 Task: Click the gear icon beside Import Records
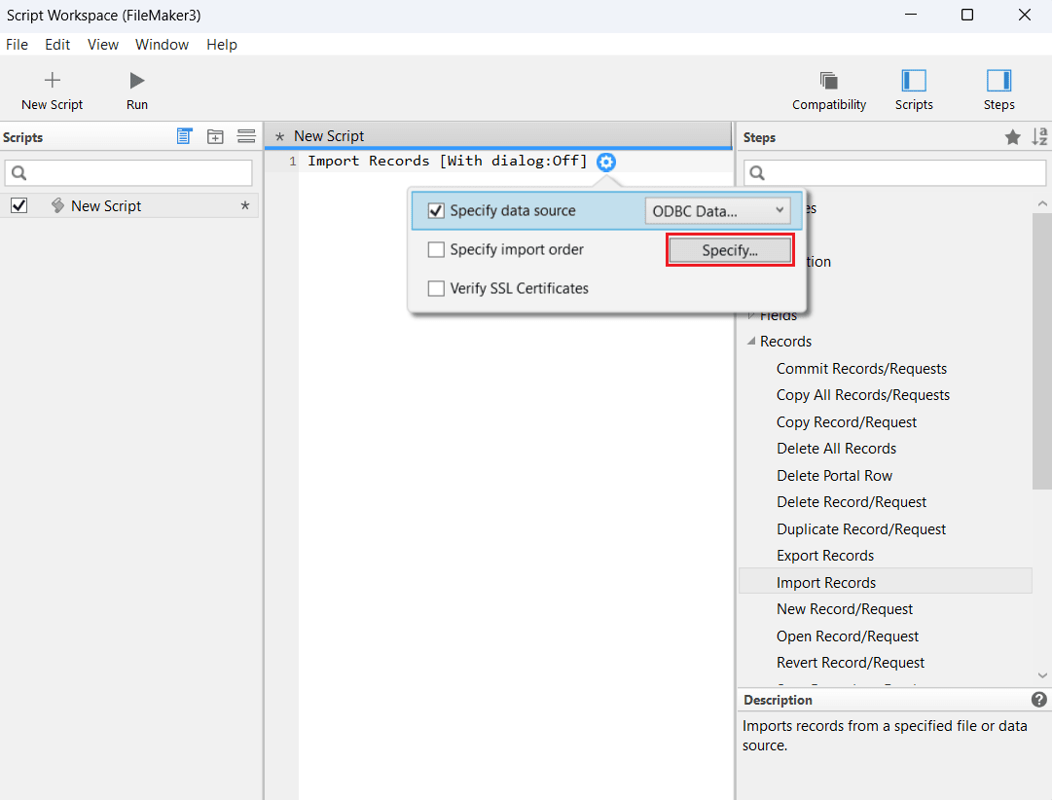(606, 162)
